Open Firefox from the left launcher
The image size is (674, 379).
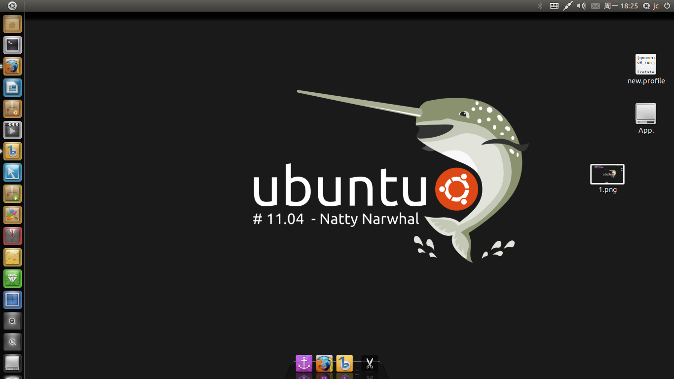12,66
